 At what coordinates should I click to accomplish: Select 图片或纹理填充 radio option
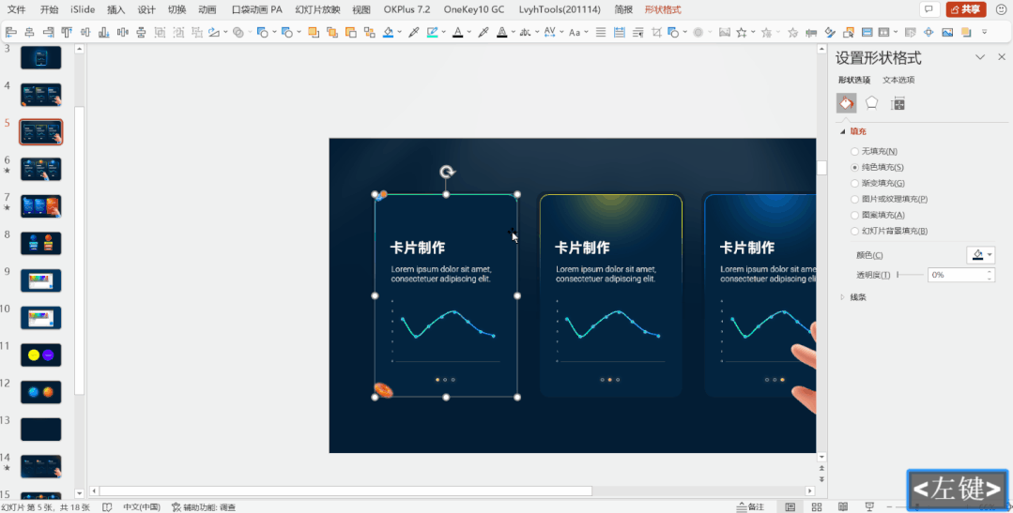(854, 199)
